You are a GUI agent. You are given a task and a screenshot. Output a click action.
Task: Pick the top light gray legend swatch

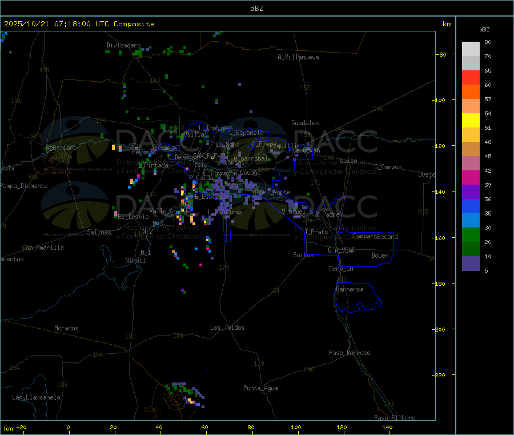coord(471,49)
